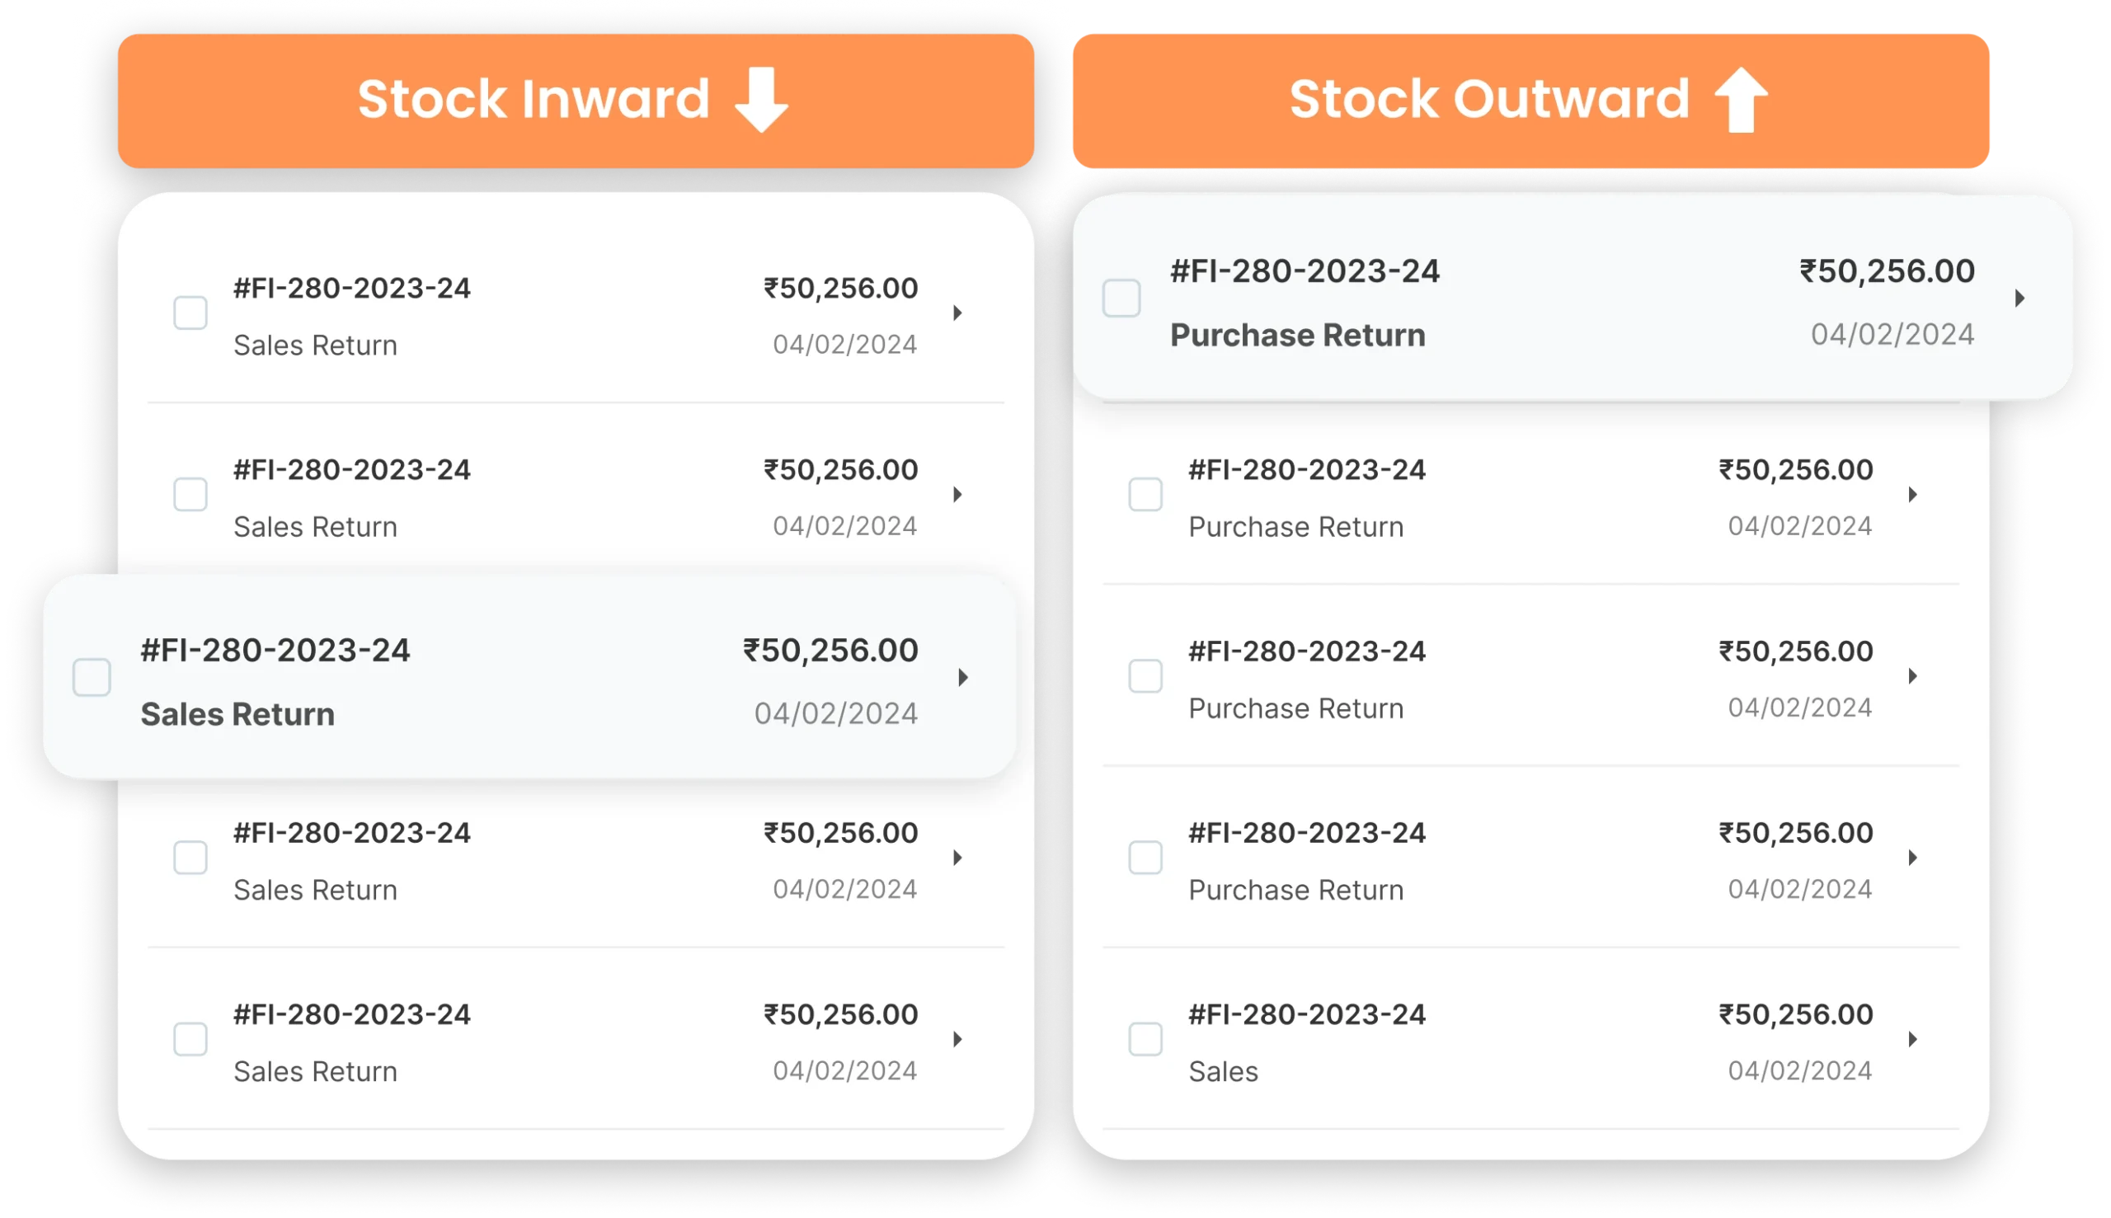
Task: Open the highlighted Sales Return row chevron
Action: tap(962, 677)
